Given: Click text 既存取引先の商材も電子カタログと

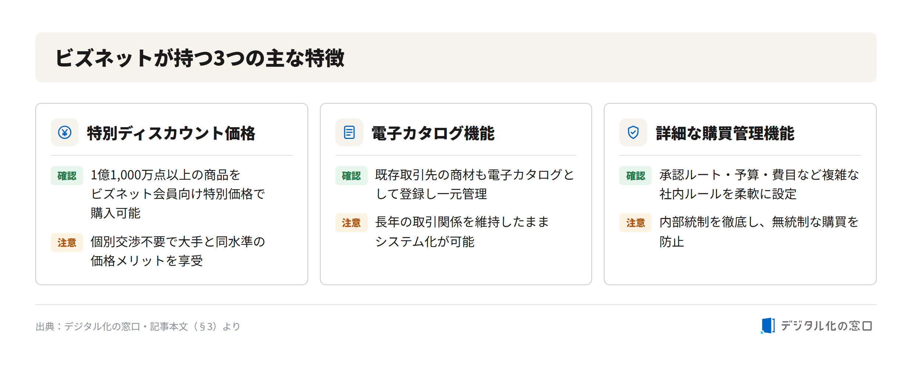Looking at the screenshot, I should click(475, 175).
